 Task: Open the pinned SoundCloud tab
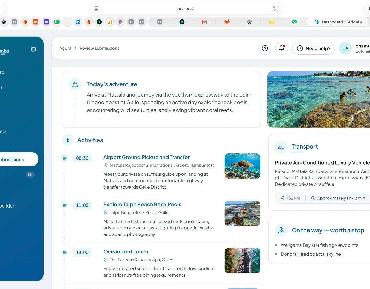point(36,22)
